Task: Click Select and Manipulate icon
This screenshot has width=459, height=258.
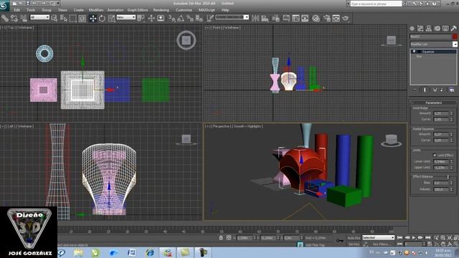Action: (x=151, y=19)
